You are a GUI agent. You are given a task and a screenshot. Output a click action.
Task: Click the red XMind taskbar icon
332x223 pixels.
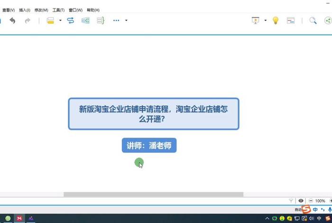point(19,218)
